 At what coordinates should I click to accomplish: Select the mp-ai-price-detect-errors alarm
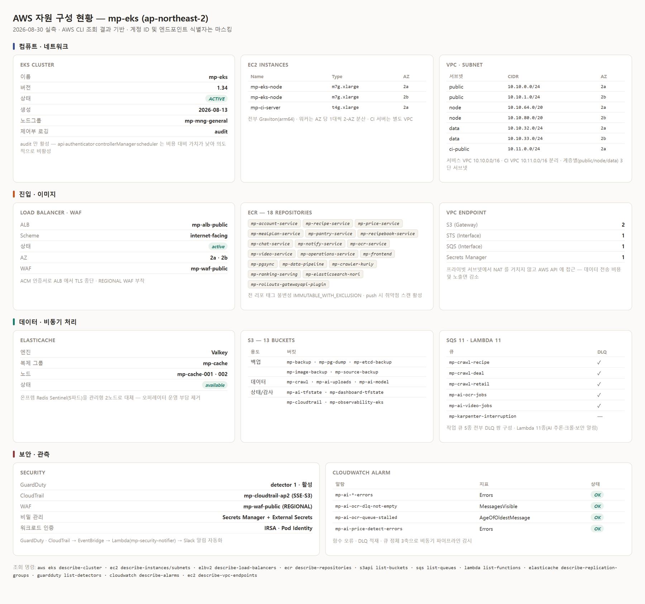369,529
